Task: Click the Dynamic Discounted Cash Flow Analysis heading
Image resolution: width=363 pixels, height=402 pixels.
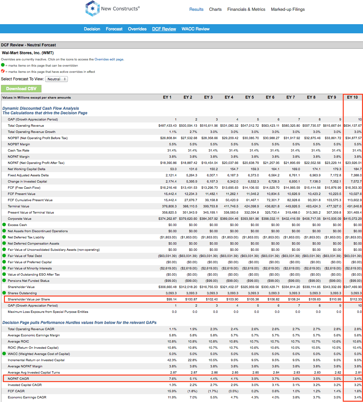Action: pyautogui.click(x=41, y=108)
